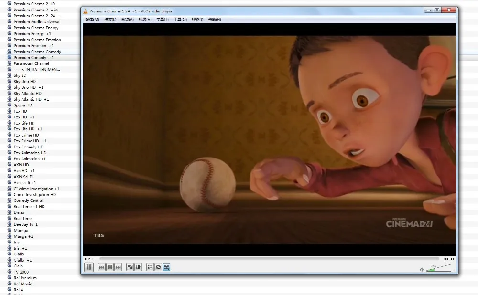Pause playback in VLC
The width and height of the screenshot is (478, 295).
[89, 267]
